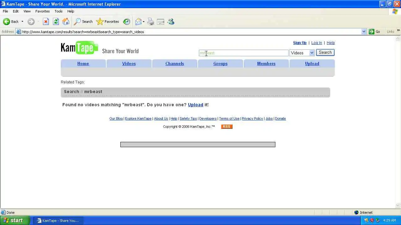Click the taskbar clock showing 4:29 AM
The image size is (401, 225).
pos(389,220)
